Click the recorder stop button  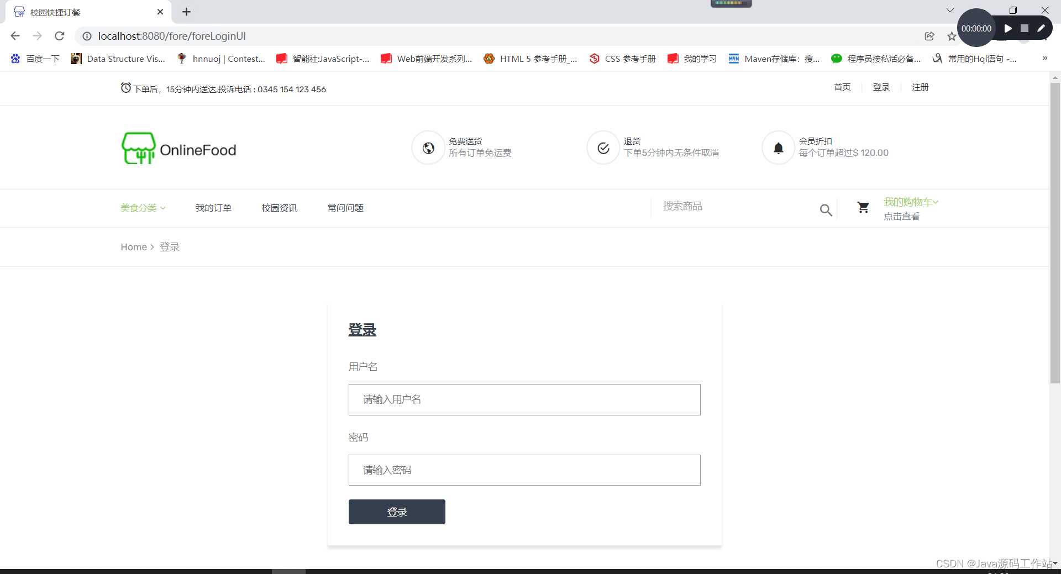coord(1025,28)
